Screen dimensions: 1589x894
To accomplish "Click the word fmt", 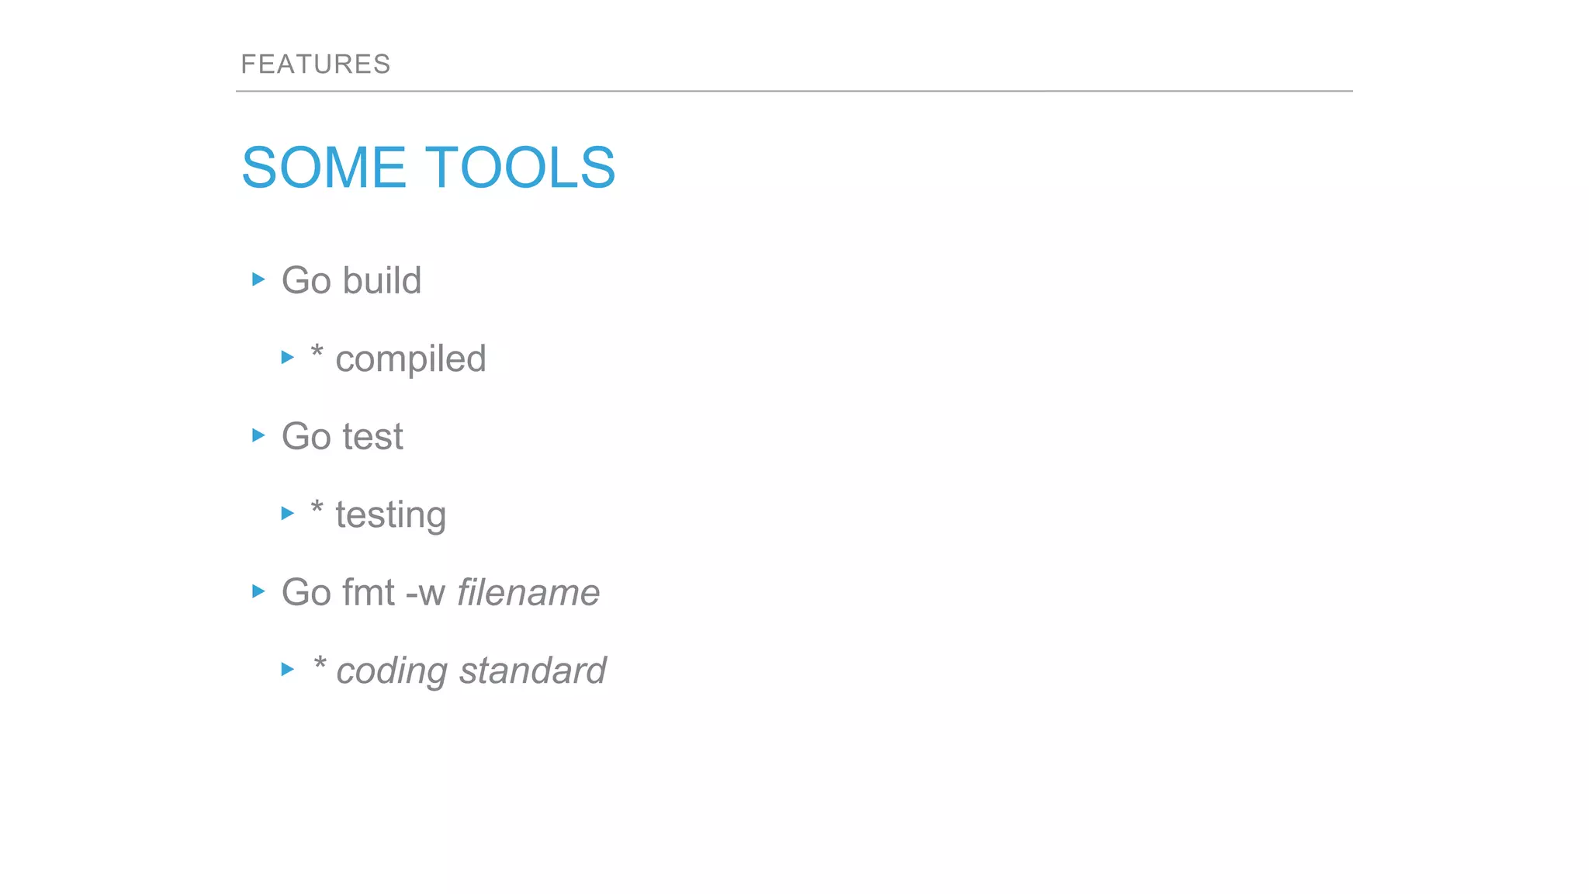I will tap(369, 592).
